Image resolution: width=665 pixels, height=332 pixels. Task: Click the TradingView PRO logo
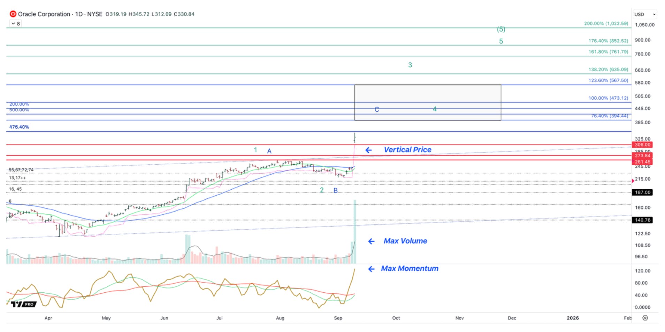23,304
